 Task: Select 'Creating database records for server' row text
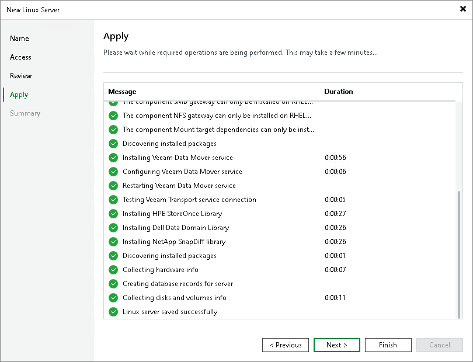tap(178, 284)
